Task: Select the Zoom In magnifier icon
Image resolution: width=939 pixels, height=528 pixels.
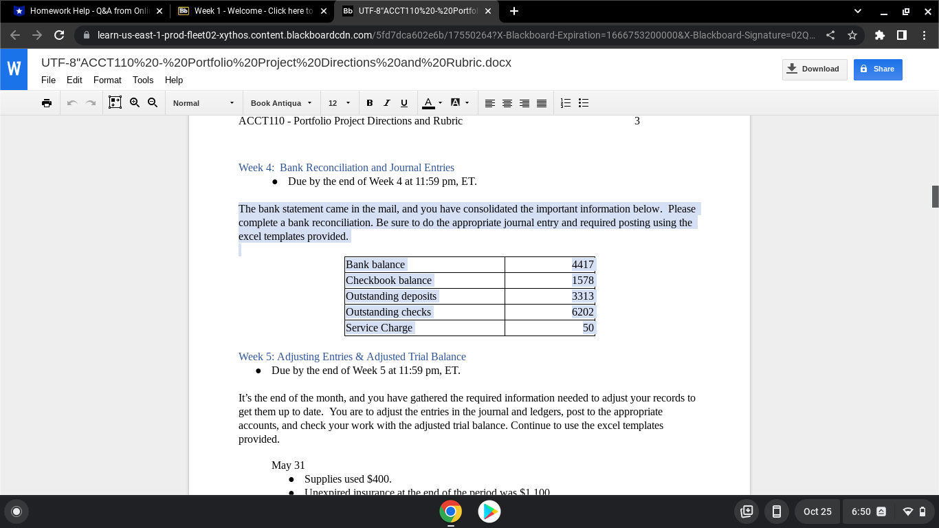Action: [x=135, y=102]
